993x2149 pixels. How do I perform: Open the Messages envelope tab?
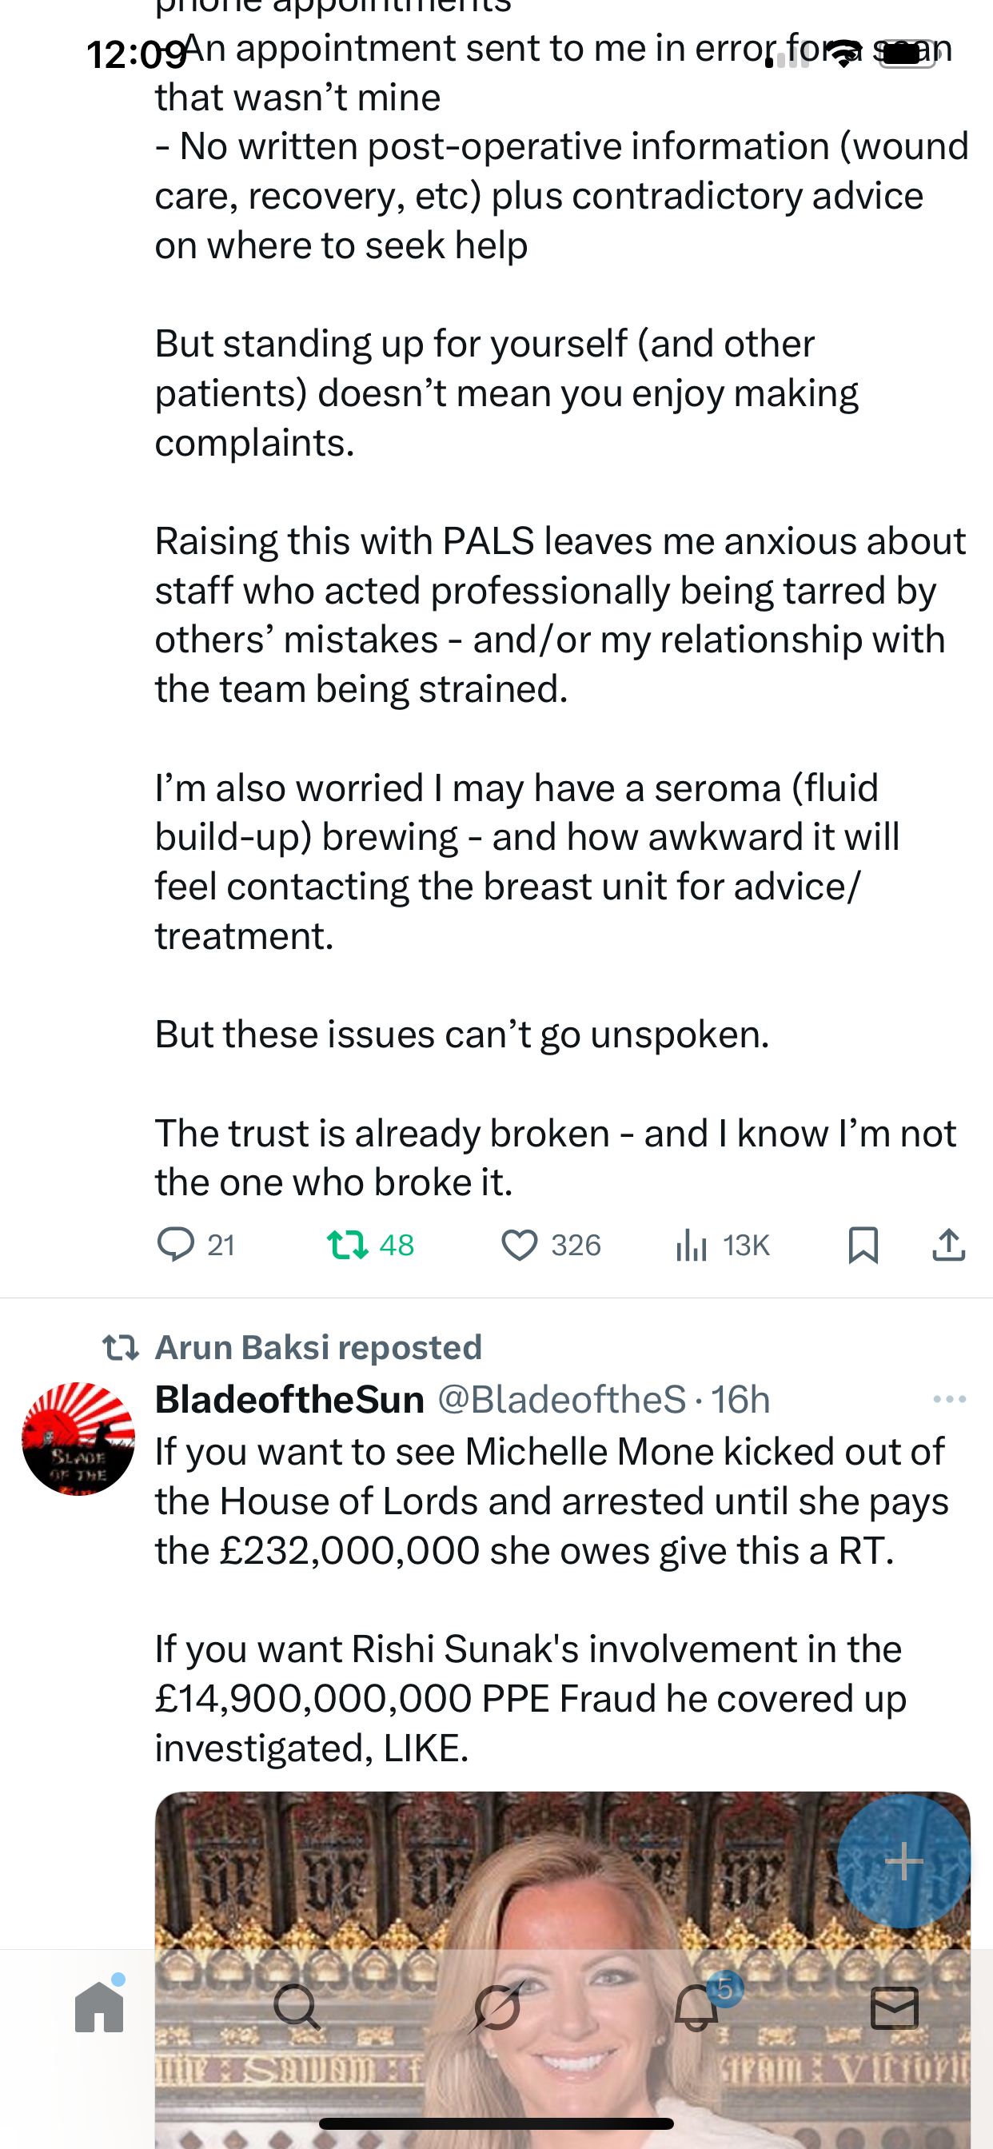(x=895, y=2008)
